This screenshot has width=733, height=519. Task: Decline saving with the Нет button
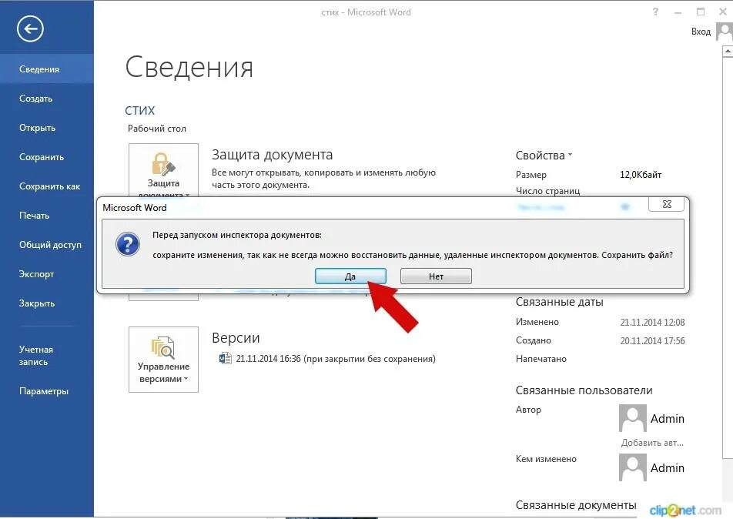pyautogui.click(x=436, y=276)
